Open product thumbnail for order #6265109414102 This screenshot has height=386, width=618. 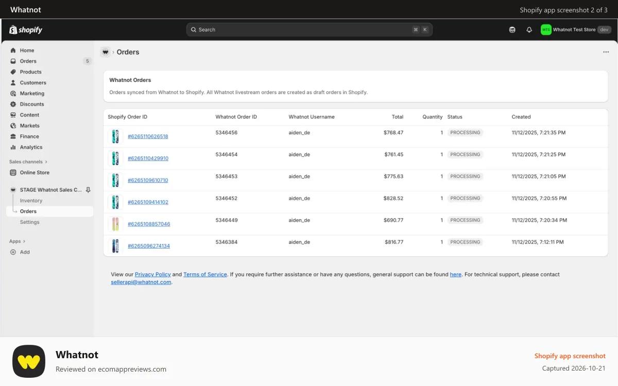(x=115, y=202)
